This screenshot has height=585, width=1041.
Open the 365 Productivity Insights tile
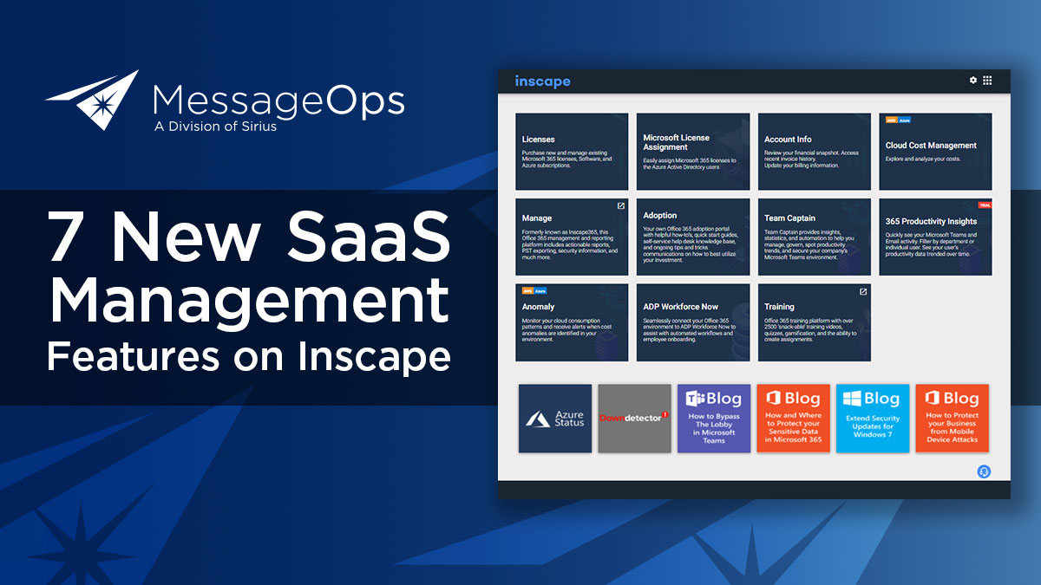point(936,237)
